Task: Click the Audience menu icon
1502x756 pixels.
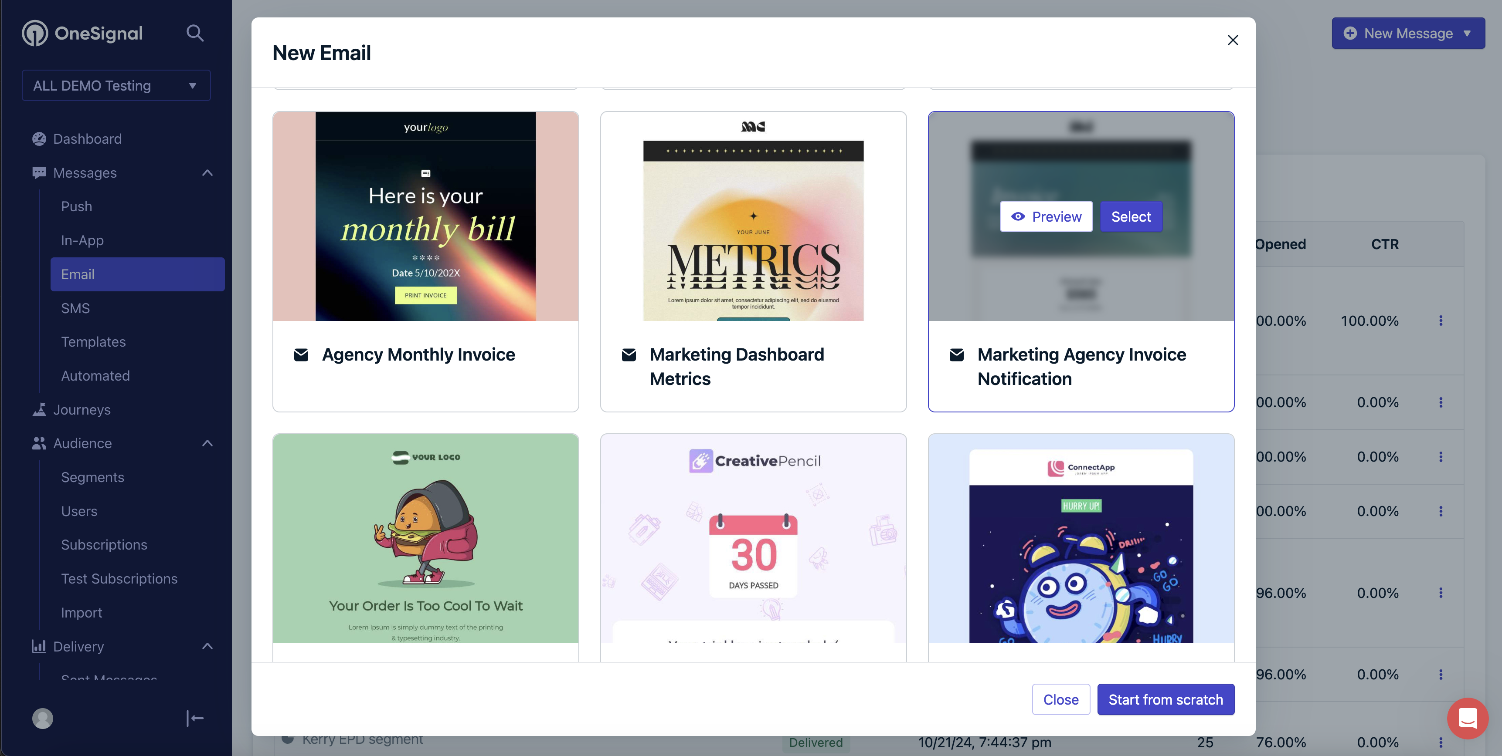Action: tap(39, 444)
